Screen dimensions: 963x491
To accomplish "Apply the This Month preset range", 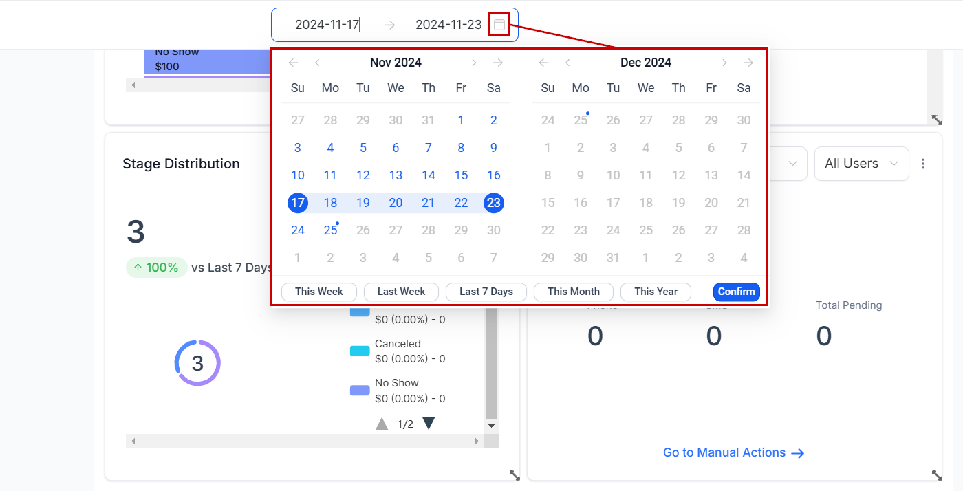I will (573, 292).
